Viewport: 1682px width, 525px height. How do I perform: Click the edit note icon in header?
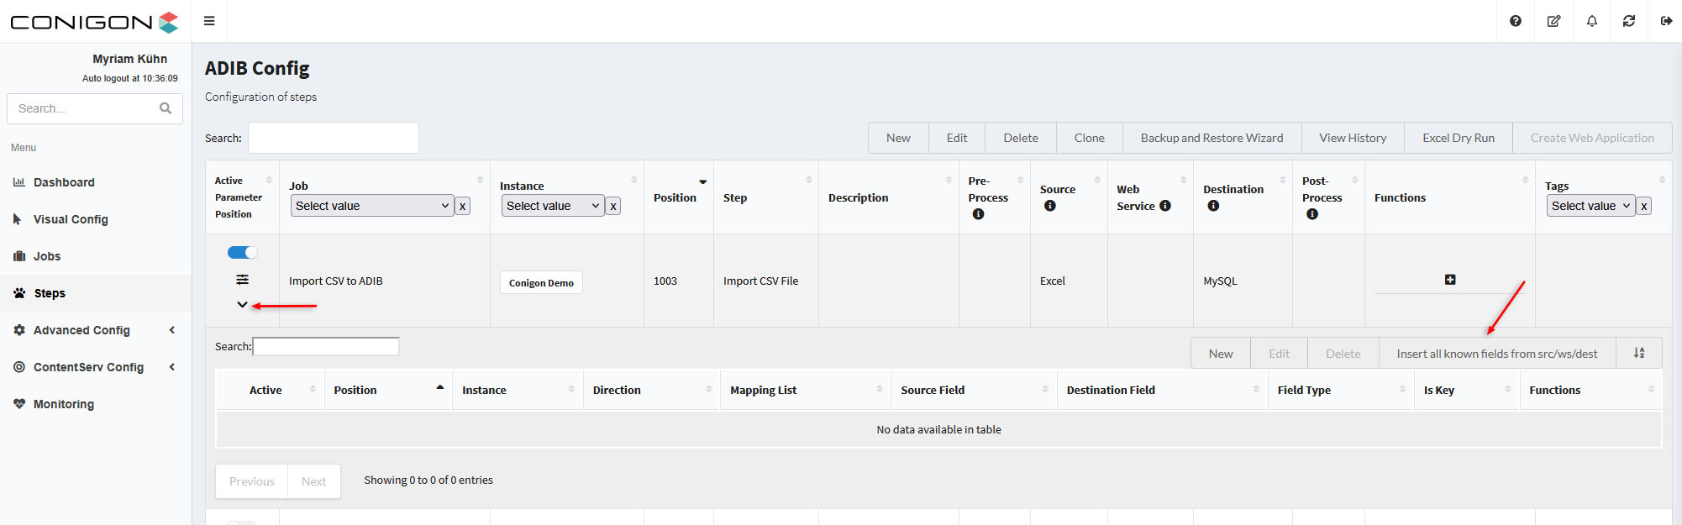click(x=1553, y=21)
